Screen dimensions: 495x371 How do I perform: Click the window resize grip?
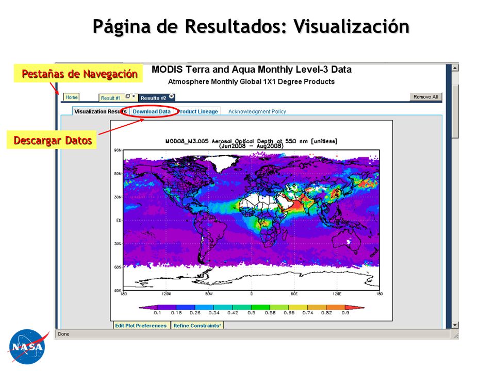pyautogui.click(x=455, y=335)
